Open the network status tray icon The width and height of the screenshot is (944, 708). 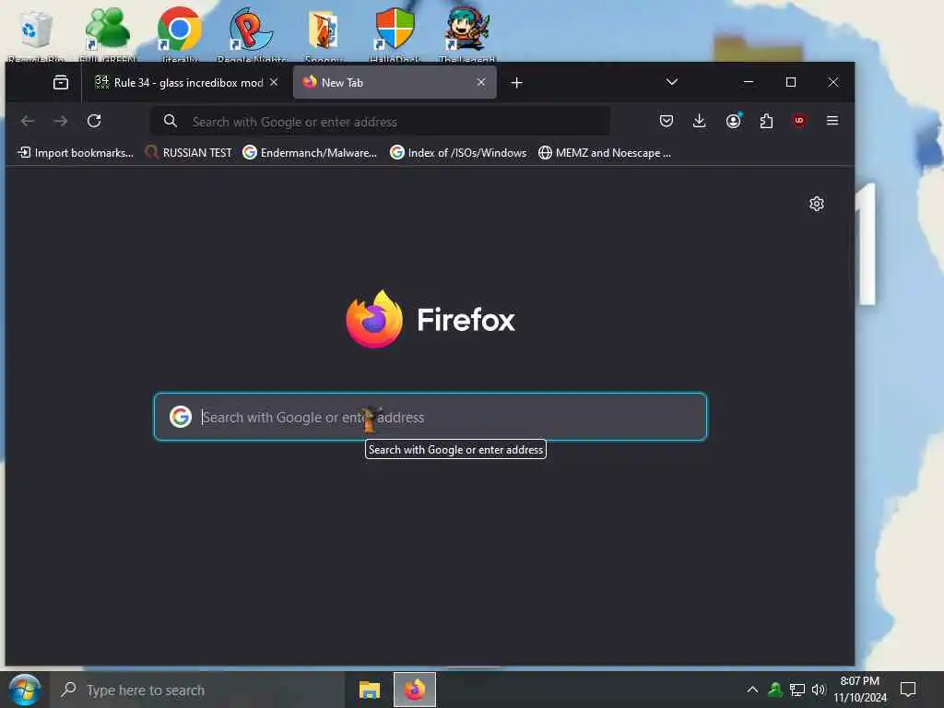coord(797,690)
